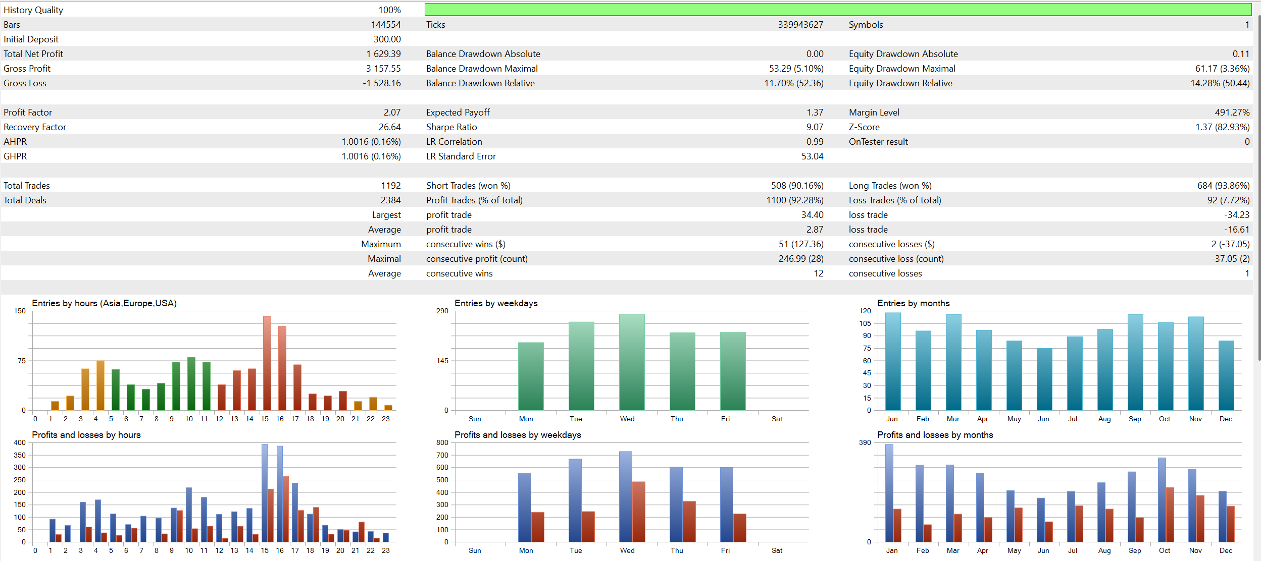Click the Profits and losses by months title

pos(934,435)
